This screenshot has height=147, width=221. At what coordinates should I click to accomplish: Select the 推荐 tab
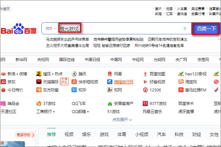point(51,134)
